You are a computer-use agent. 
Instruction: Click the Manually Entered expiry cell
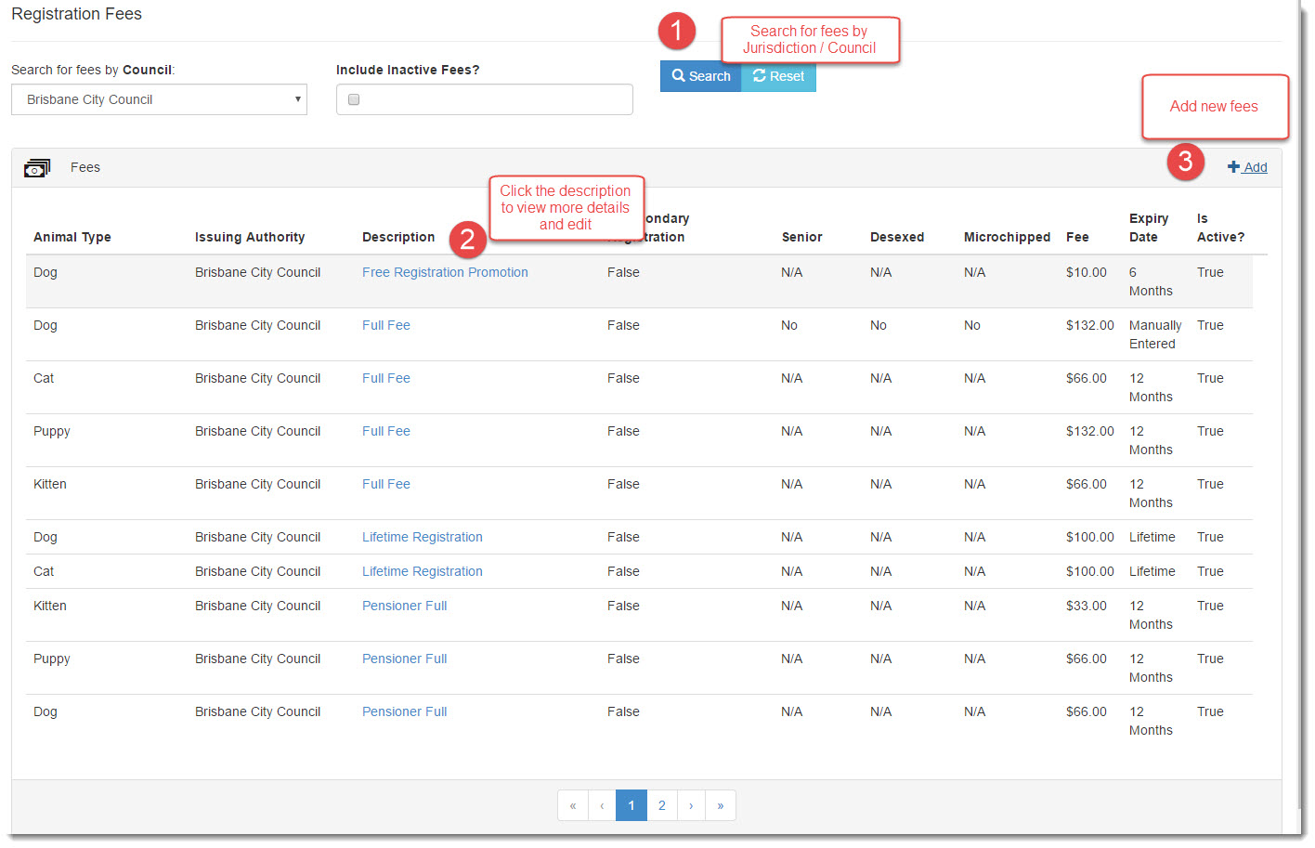pyautogui.click(x=1155, y=334)
